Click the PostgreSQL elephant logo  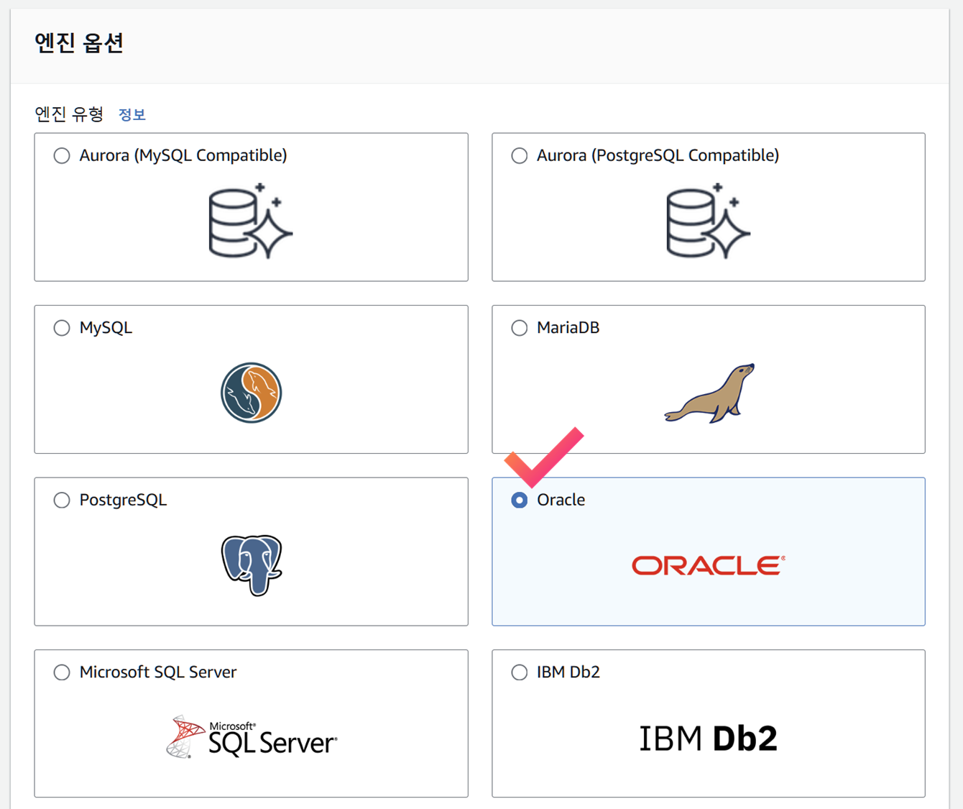click(251, 565)
